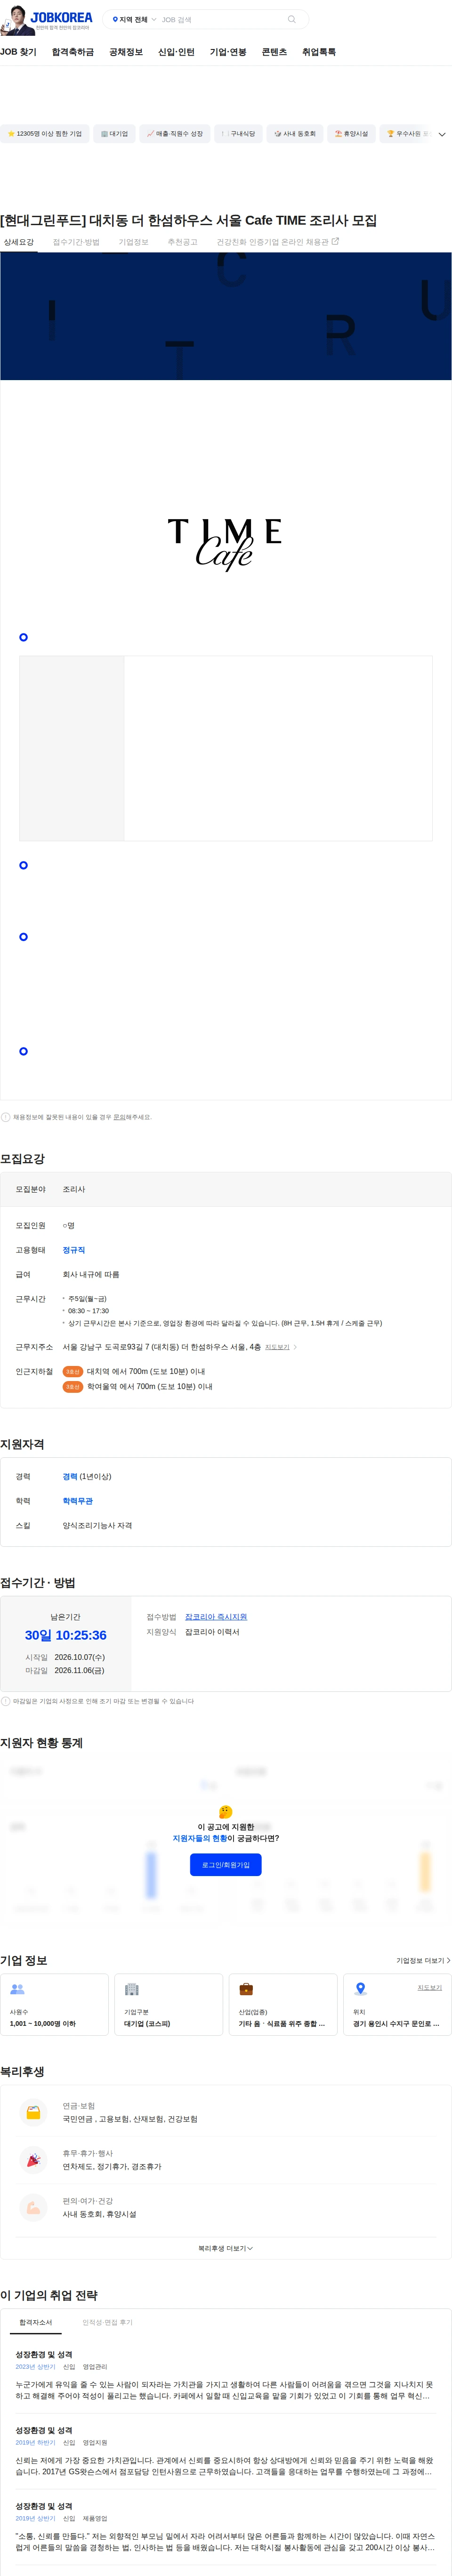This screenshot has height=2576, width=452.
Task: Open 건강친화 인증기업 온라인 채용관 link
Action: (277, 242)
